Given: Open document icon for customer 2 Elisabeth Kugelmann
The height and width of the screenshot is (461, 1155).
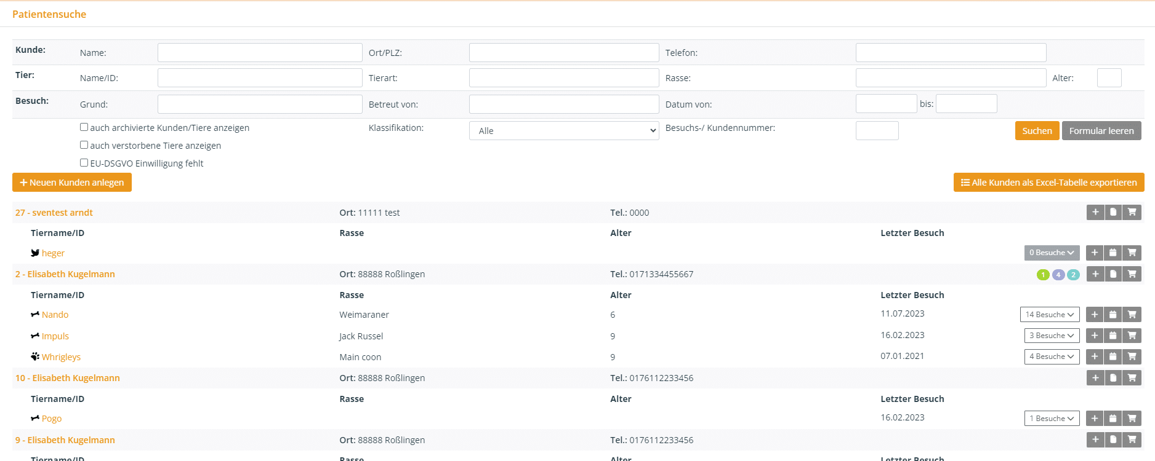Looking at the screenshot, I should 1113,274.
